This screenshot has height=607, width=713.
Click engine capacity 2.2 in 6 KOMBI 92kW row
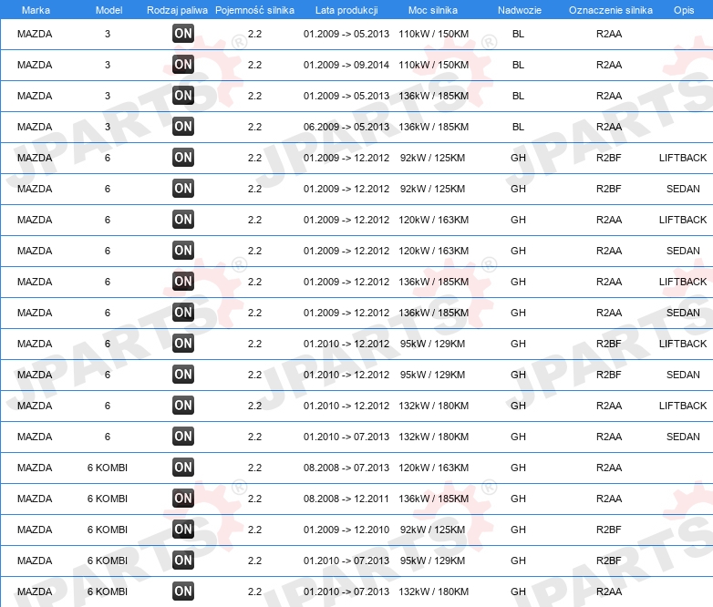(x=254, y=530)
